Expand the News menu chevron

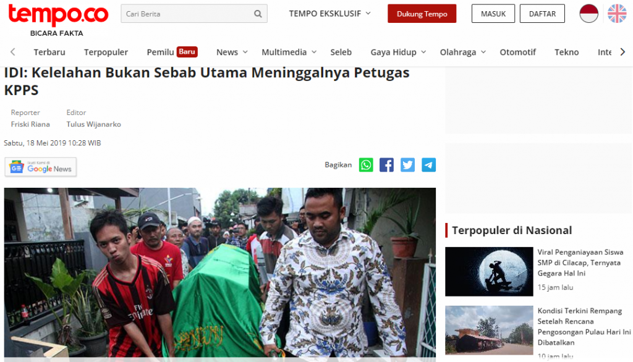[245, 52]
